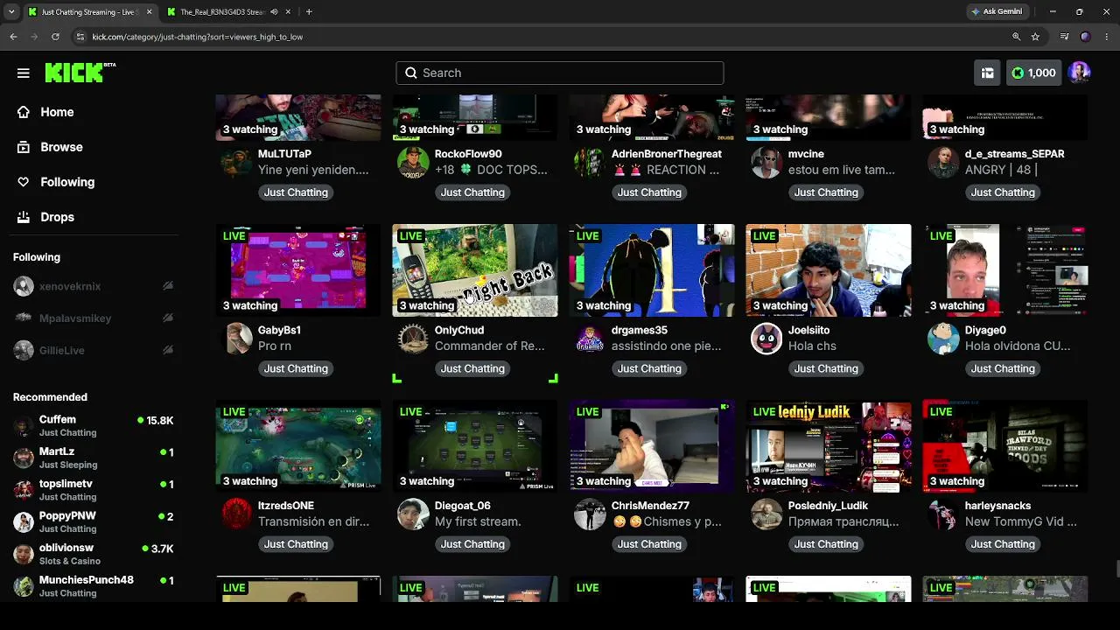Click ItzredsONE's channel avatar
1120x630 pixels.
[x=236, y=514]
